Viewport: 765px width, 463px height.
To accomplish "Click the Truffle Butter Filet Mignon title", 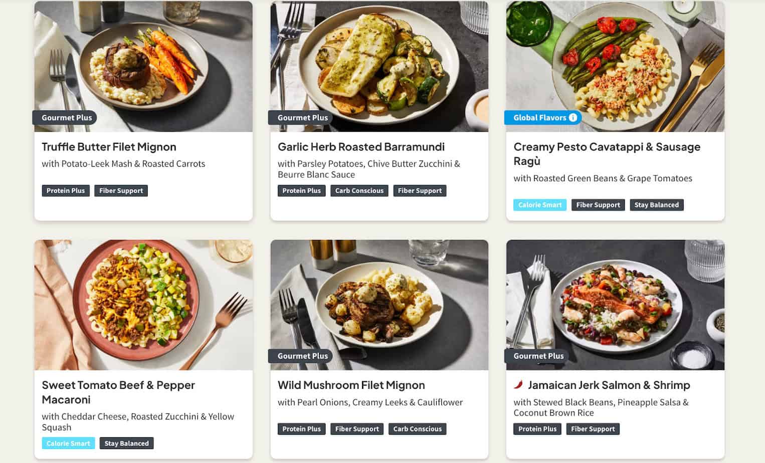I will 109,147.
